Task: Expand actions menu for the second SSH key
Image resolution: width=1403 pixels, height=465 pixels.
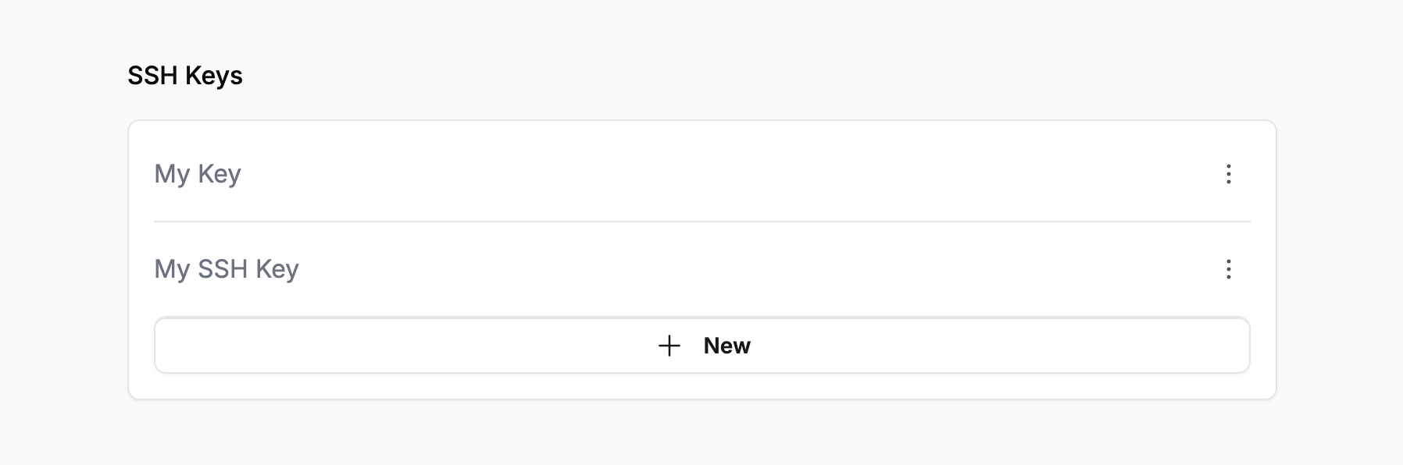Action: [1228, 269]
